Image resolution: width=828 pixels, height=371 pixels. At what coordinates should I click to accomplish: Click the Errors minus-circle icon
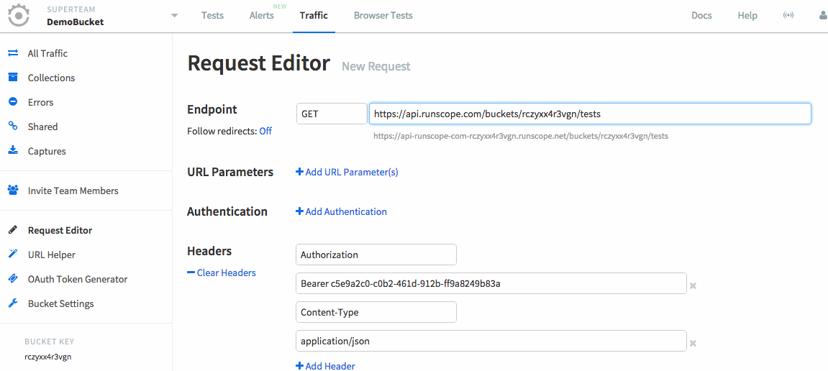click(x=13, y=102)
